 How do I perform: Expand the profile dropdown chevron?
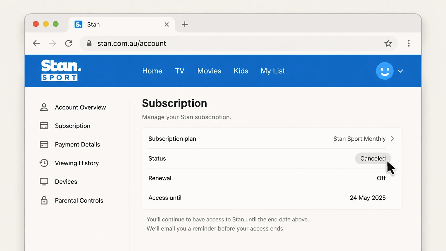[400, 71]
